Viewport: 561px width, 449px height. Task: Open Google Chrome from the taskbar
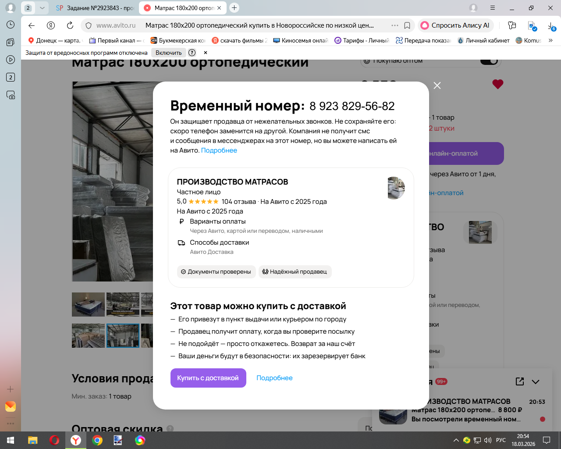pyautogui.click(x=97, y=440)
